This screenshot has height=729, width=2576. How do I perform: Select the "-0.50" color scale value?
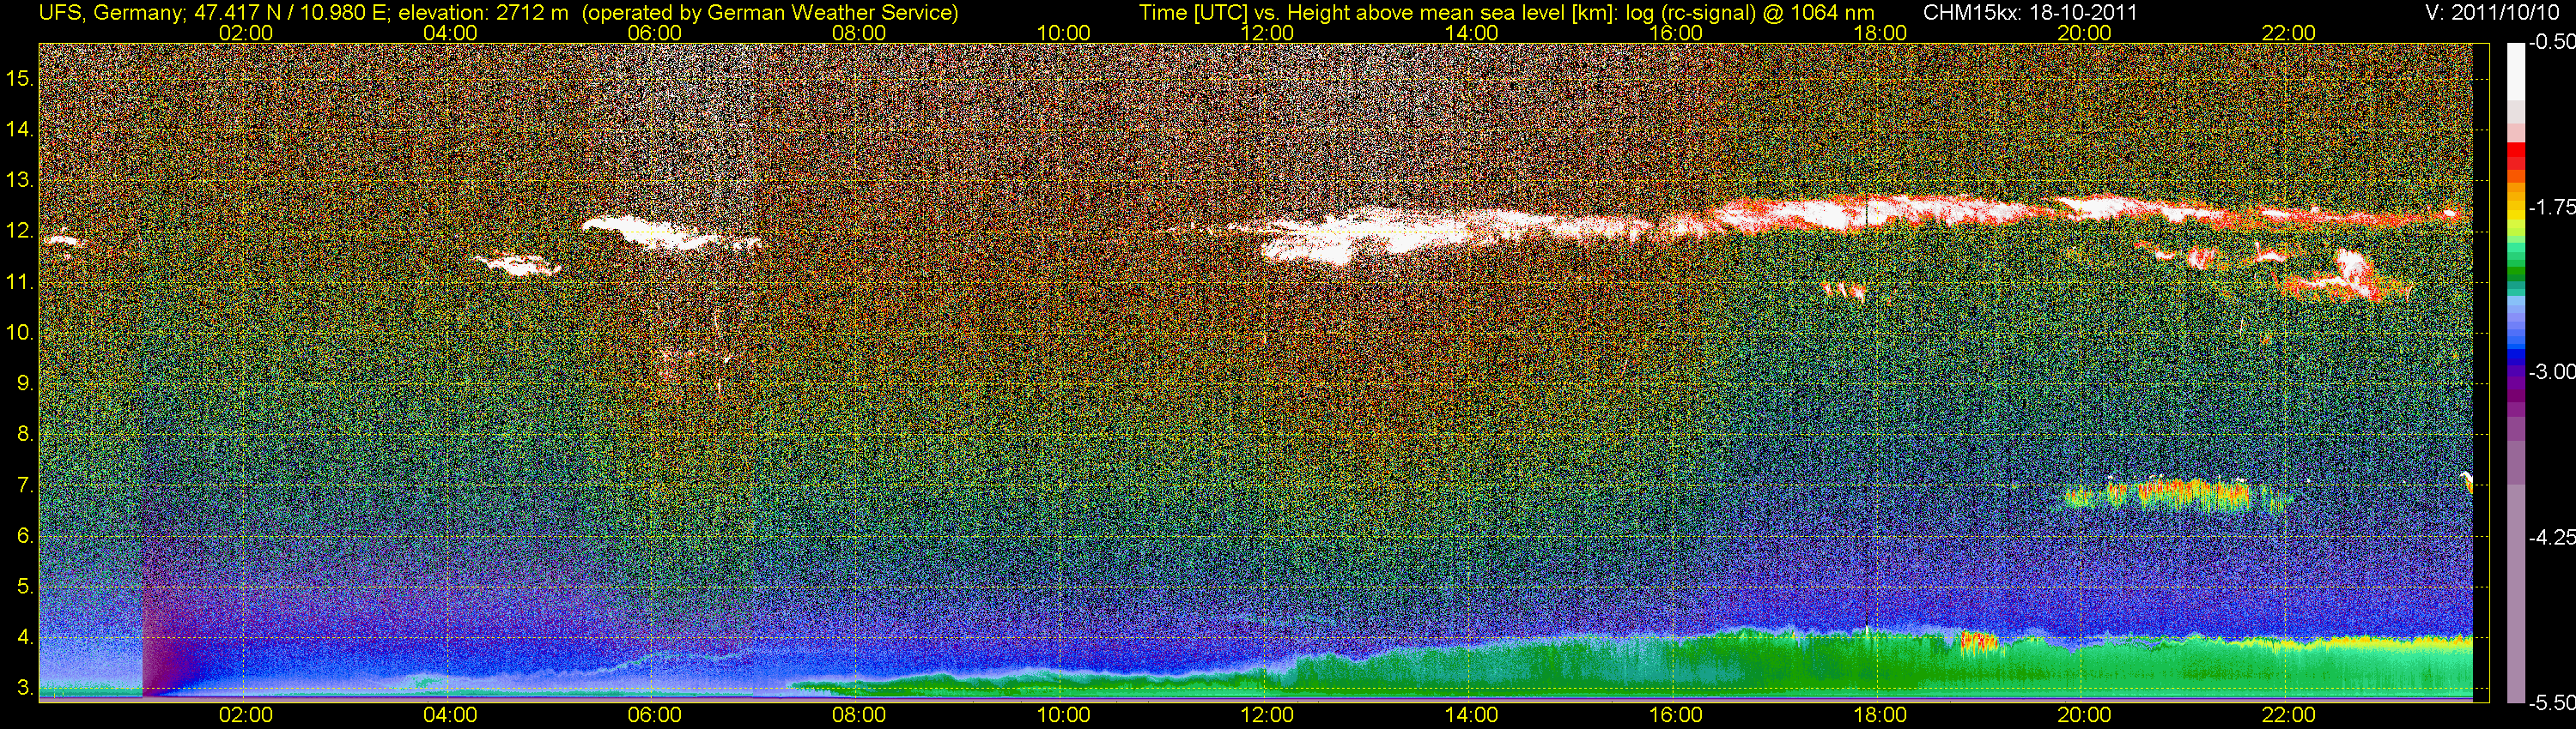2551,43
